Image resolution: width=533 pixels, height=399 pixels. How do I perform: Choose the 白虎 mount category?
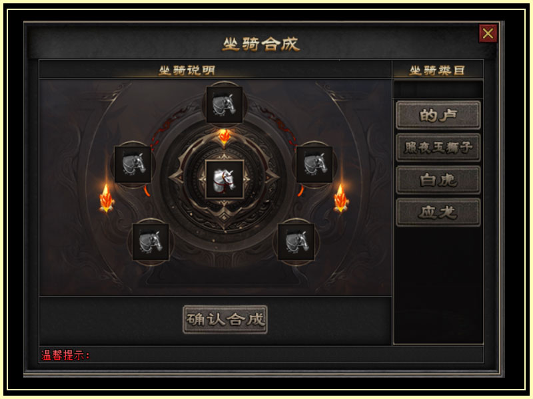click(x=438, y=180)
